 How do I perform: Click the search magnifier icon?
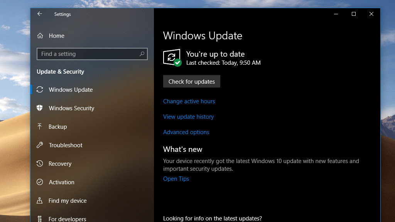pyautogui.click(x=142, y=54)
